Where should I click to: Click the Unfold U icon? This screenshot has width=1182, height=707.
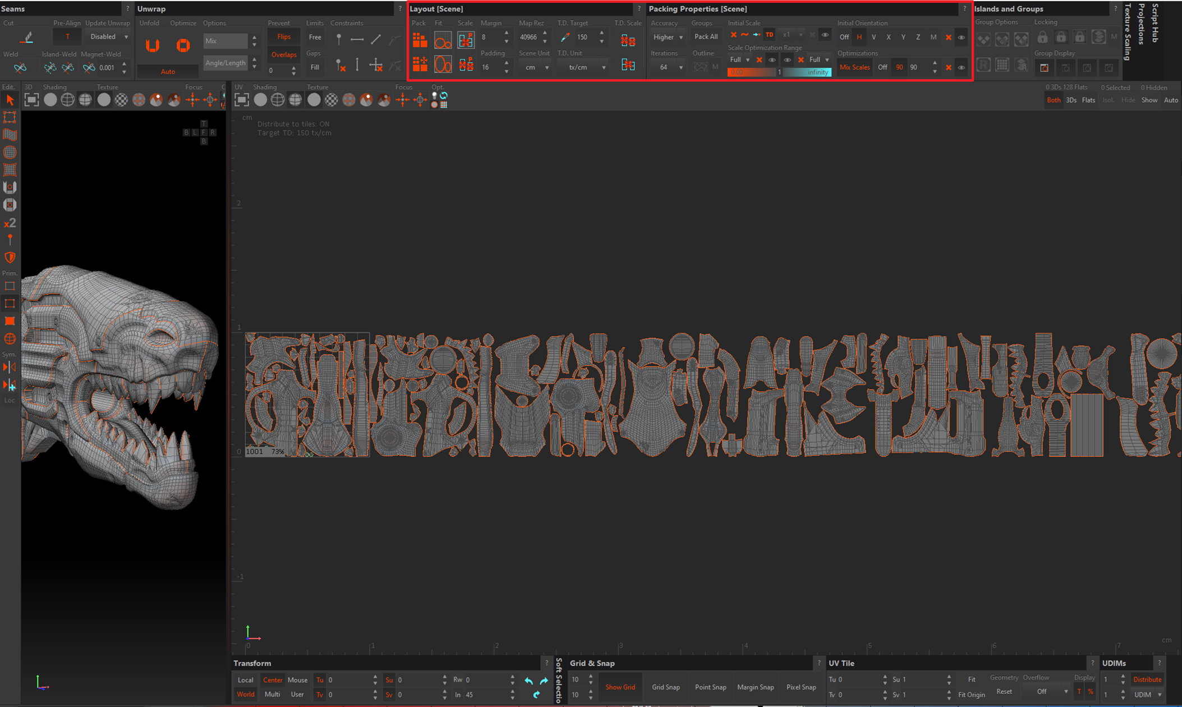tap(153, 45)
